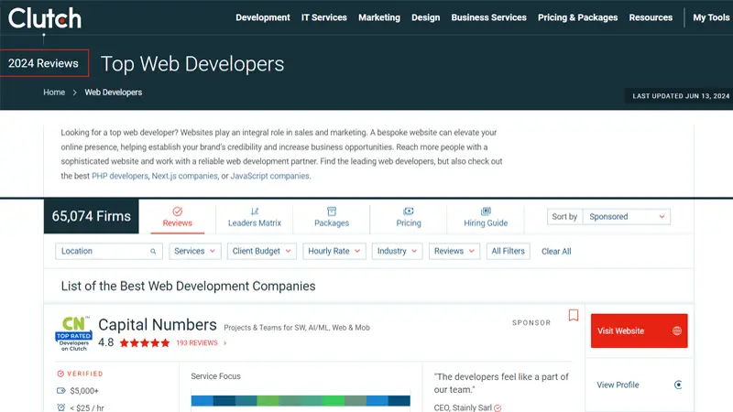Click breadcrumb chevron after Home
The height and width of the screenshot is (412, 733).
pyautogui.click(x=74, y=92)
